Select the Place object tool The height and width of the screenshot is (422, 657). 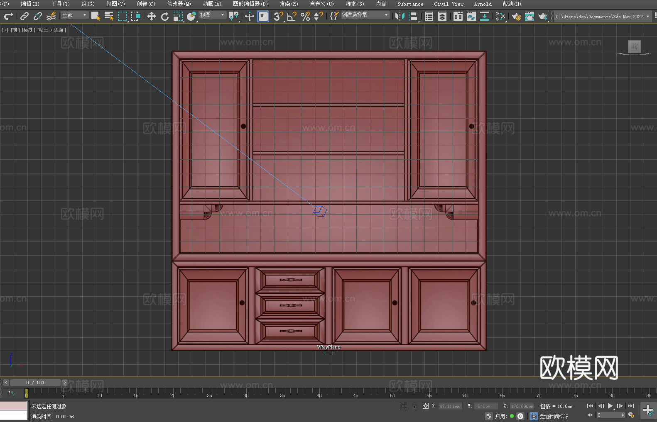point(191,16)
